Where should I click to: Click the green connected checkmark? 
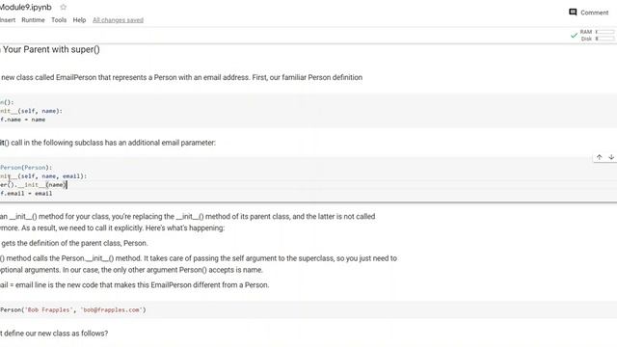pos(574,36)
